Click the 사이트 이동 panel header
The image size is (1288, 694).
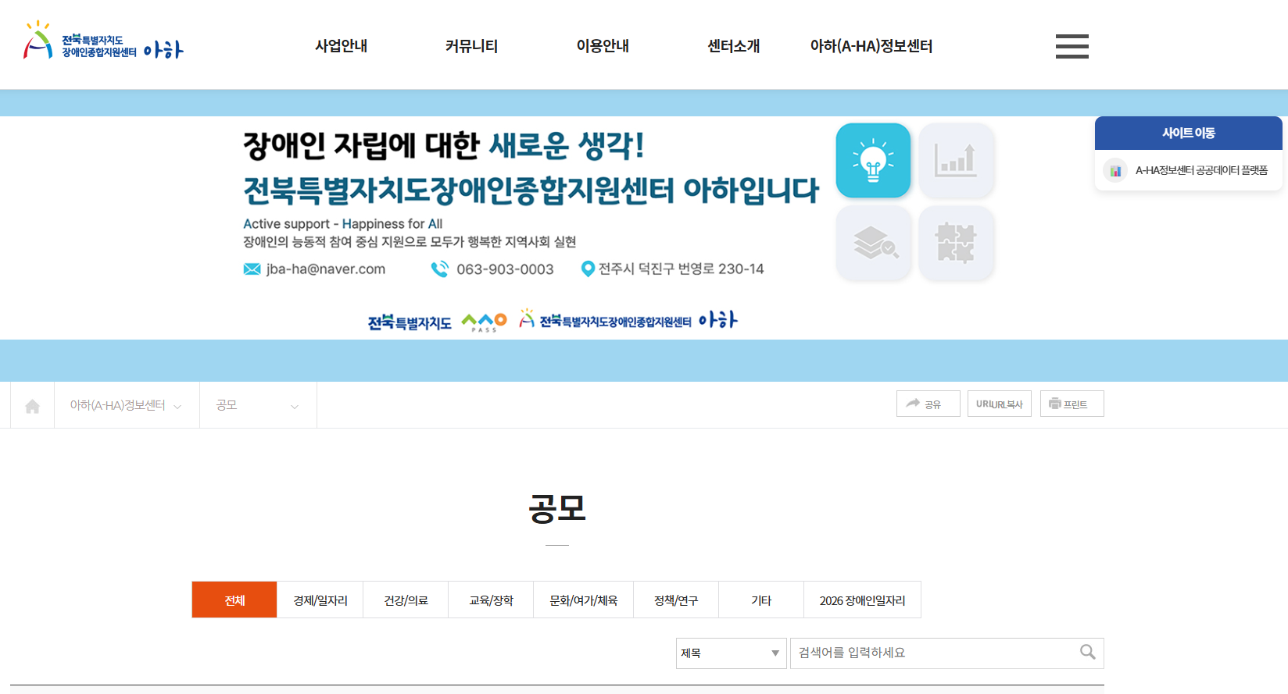(1188, 133)
